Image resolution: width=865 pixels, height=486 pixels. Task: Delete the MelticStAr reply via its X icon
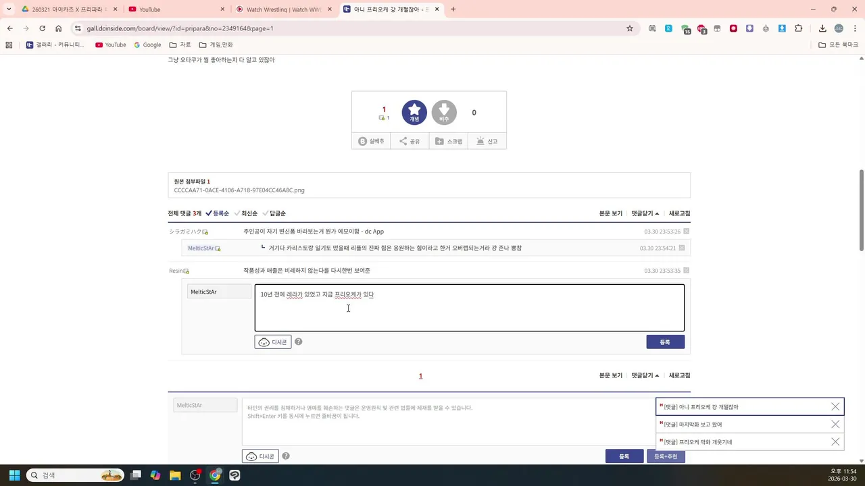682,248
